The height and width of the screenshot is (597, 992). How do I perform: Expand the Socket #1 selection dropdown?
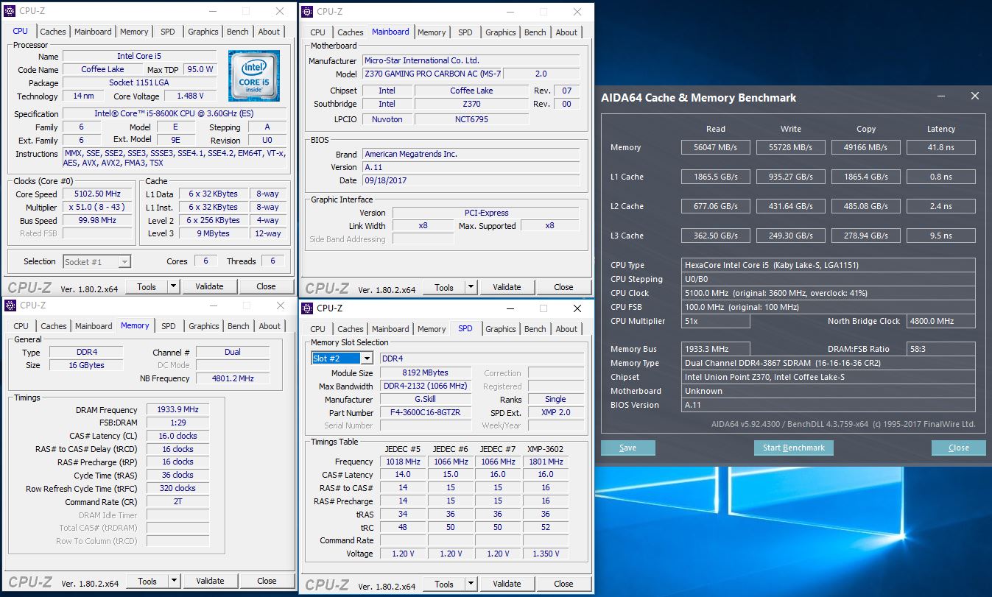coord(124,262)
